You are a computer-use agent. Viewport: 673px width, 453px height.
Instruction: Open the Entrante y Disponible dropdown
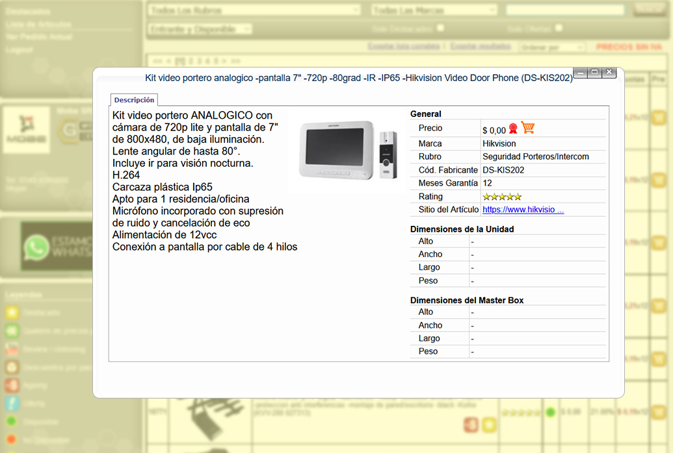(200, 29)
